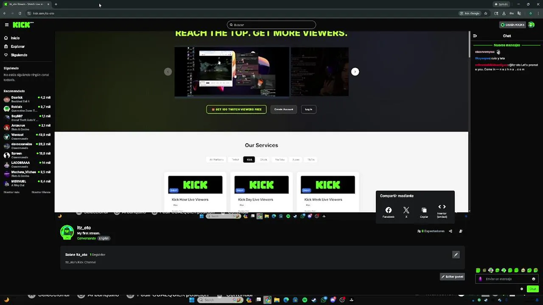Screen dimensions: 543x305
Task: Click the Windows taskbar Search box
Action: pos(220,300)
